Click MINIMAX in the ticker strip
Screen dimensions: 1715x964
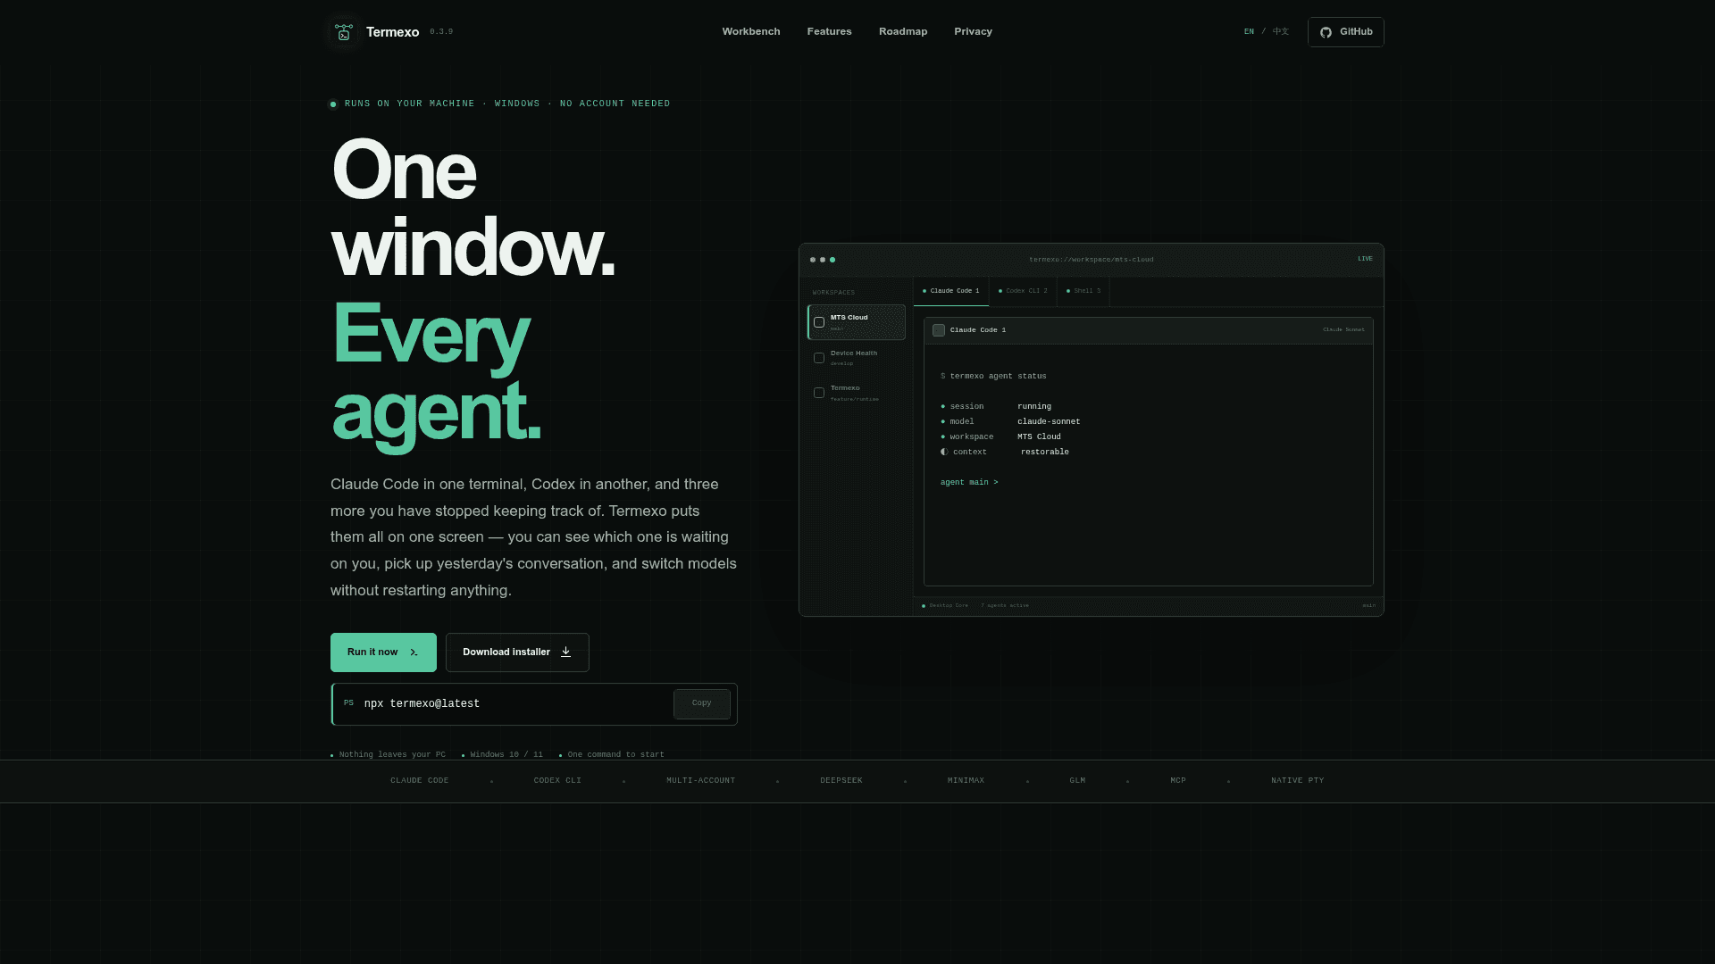tap(966, 781)
